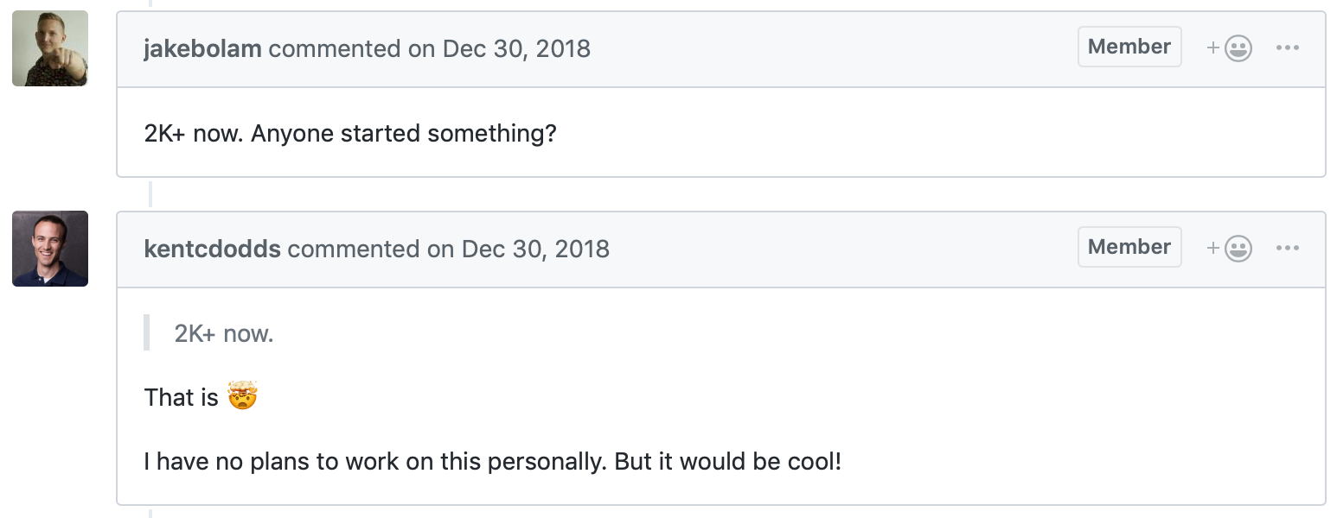Open the three-dot options menu on jakebolam's comment

(1288, 48)
